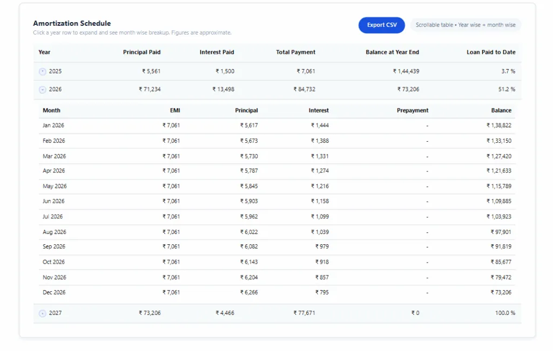This screenshot has width=553, height=351.
Task: Click the expand arrow icon beside 2025
Action: 43,71
